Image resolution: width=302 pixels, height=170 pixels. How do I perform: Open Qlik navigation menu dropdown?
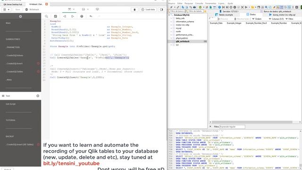[6, 9]
